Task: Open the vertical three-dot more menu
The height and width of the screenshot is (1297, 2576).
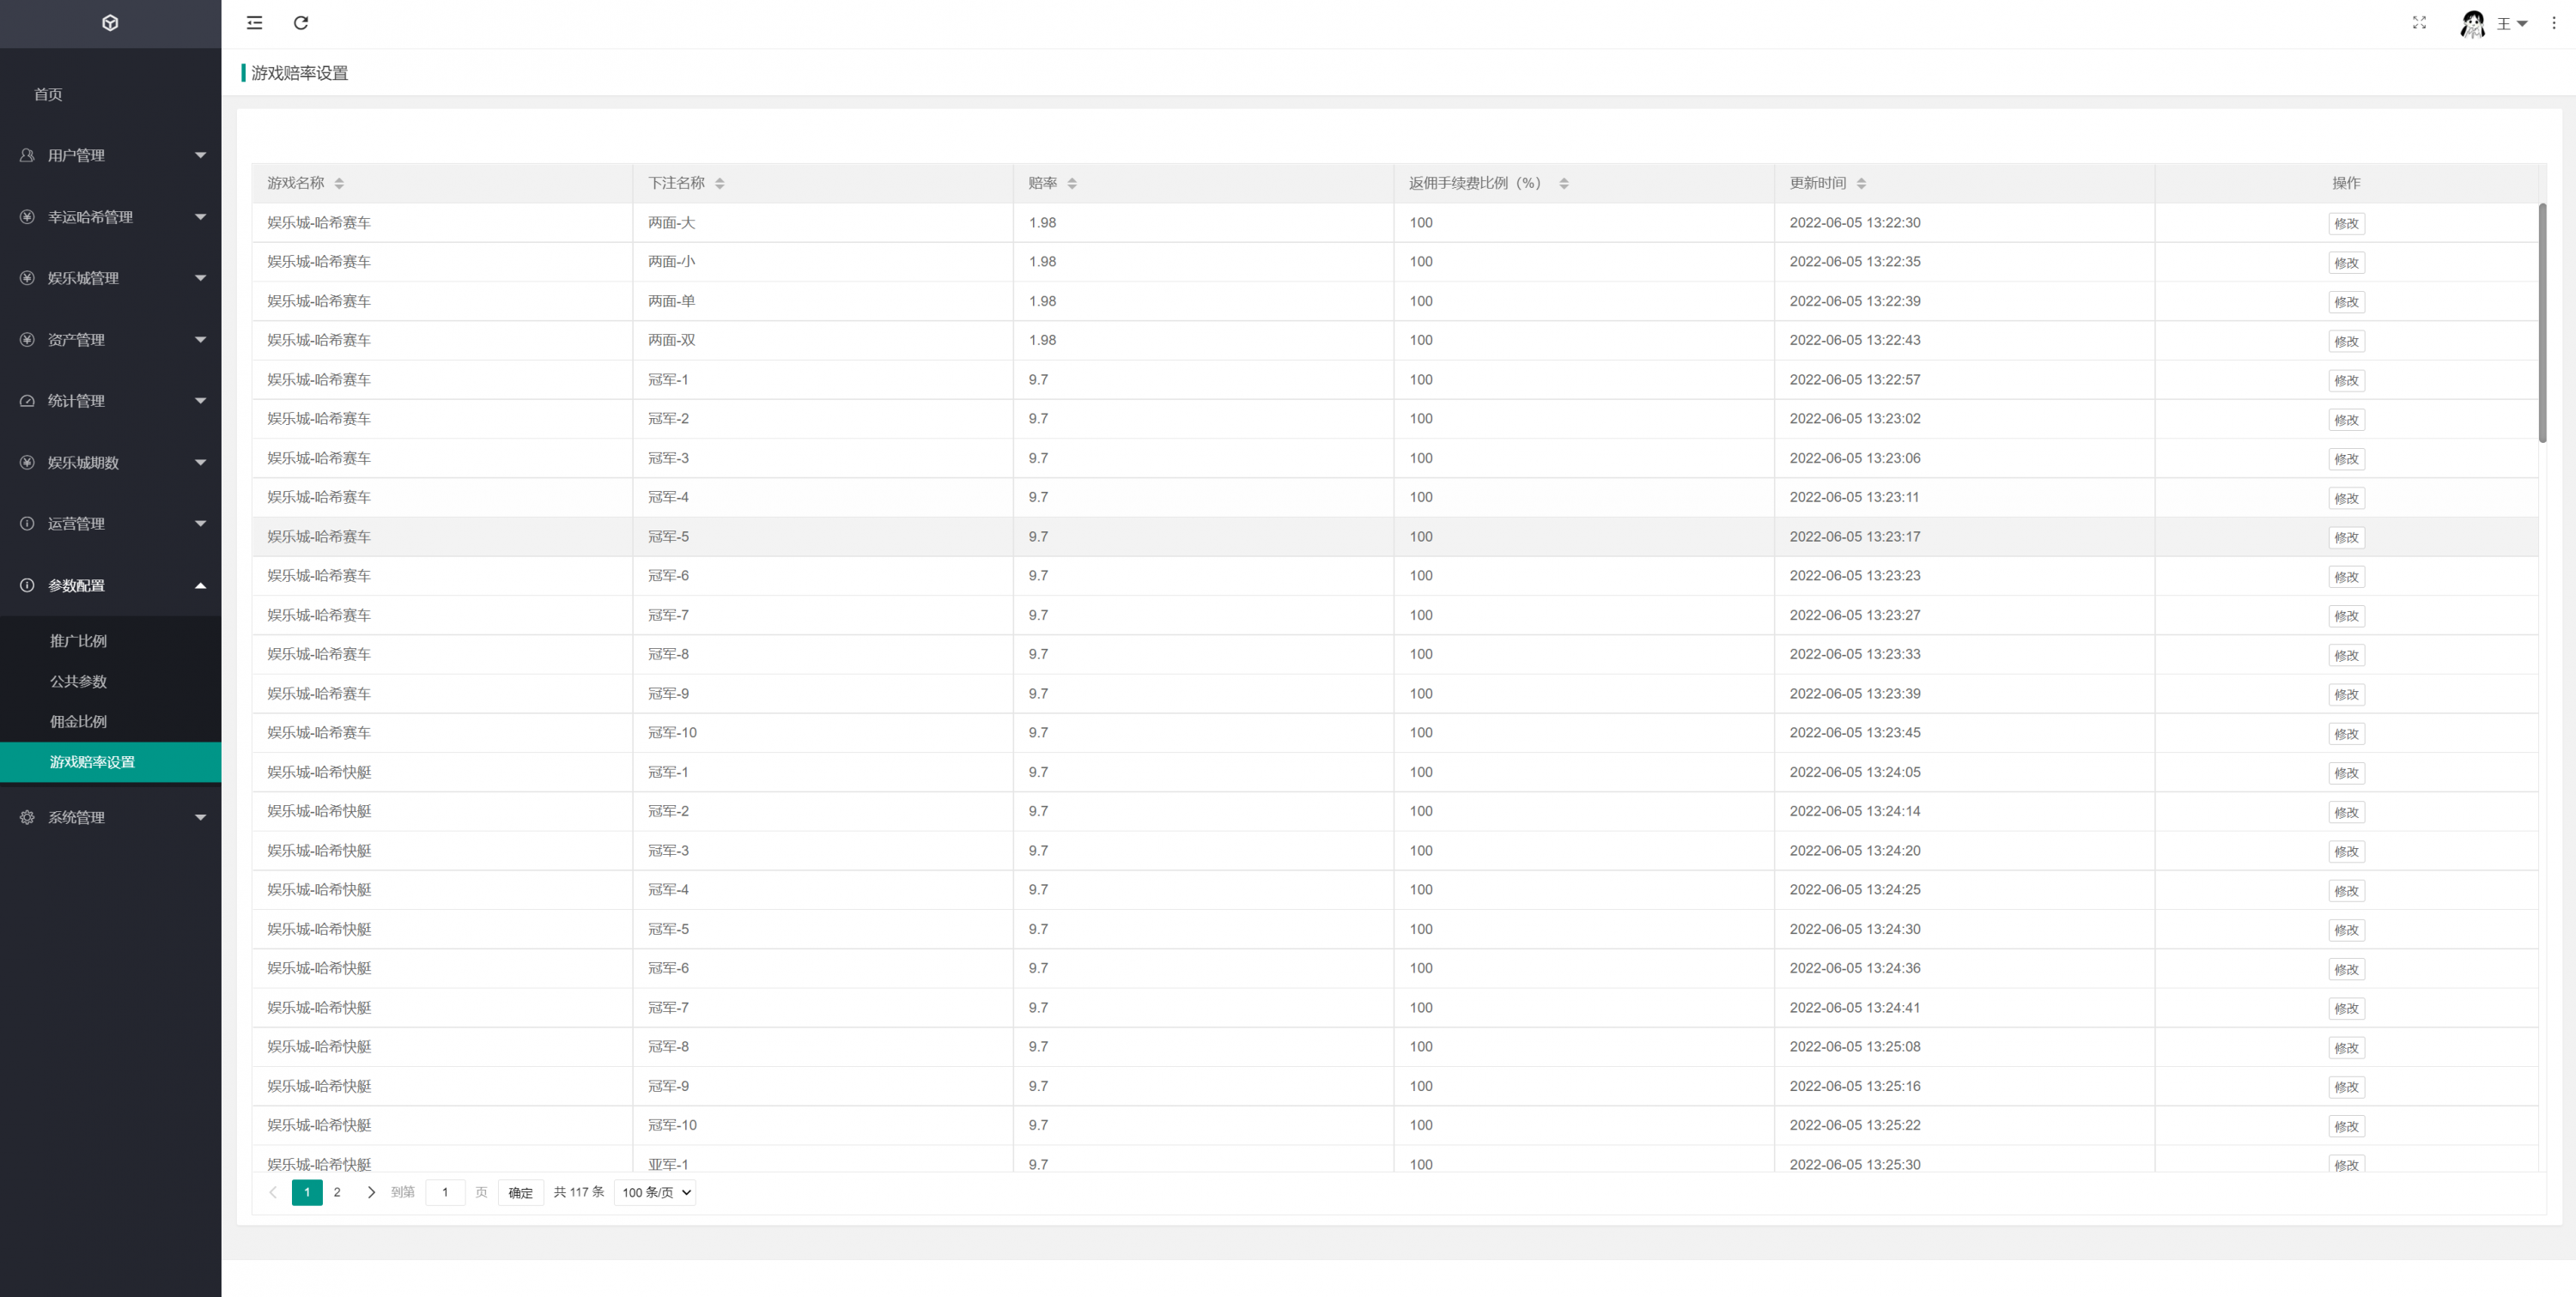Action: click(x=2553, y=23)
